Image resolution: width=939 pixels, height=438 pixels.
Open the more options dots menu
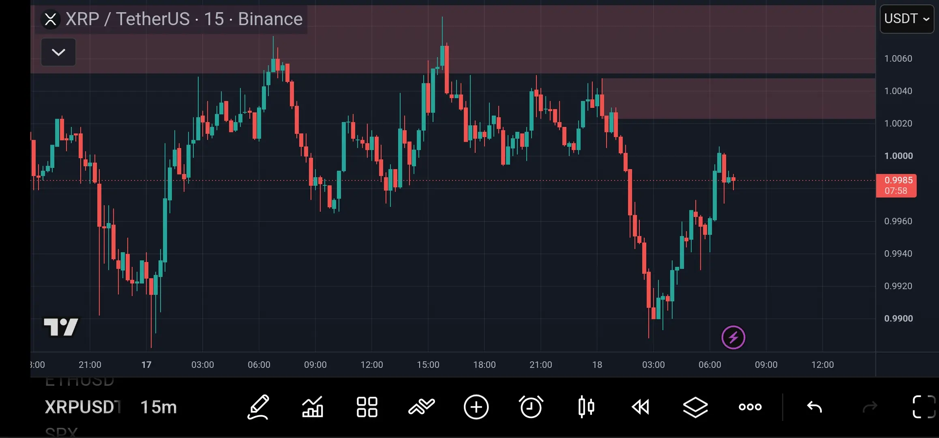click(x=750, y=407)
